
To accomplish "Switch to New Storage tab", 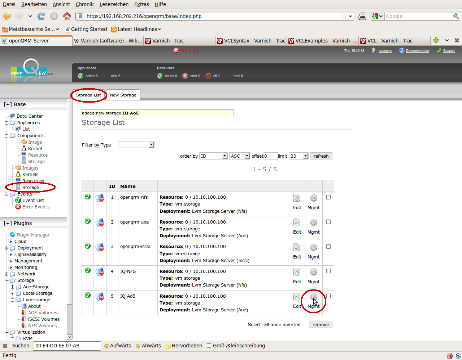I will [x=123, y=95].
